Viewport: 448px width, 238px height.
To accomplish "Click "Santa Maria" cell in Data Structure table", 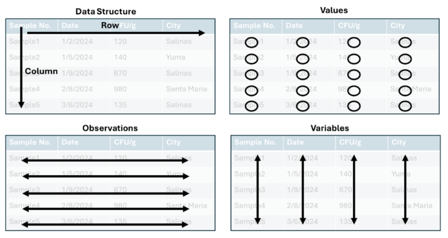I will (186, 89).
